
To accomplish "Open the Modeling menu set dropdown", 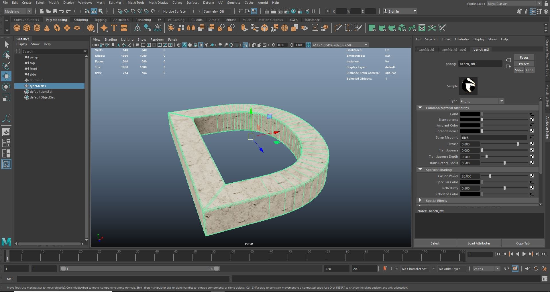I will [18, 11].
